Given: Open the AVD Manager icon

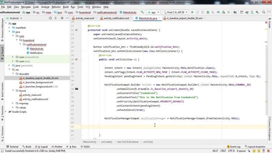Looking at the screenshot, I should (252, 12).
